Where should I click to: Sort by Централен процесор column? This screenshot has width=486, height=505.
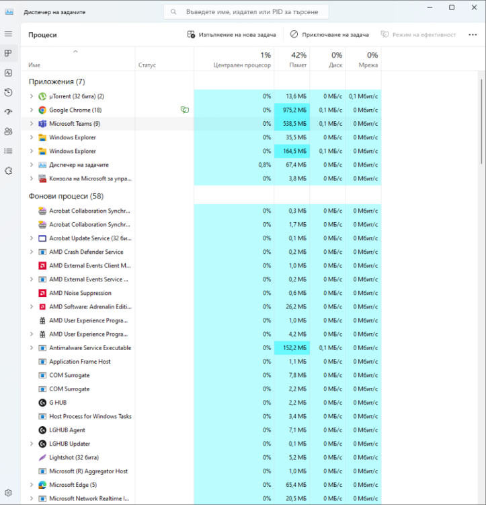point(234,59)
